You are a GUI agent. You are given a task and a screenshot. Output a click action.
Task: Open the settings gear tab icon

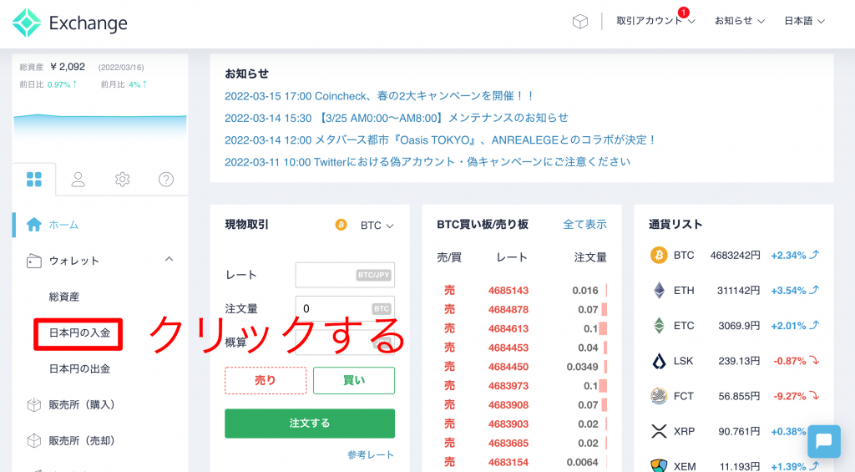(x=123, y=179)
